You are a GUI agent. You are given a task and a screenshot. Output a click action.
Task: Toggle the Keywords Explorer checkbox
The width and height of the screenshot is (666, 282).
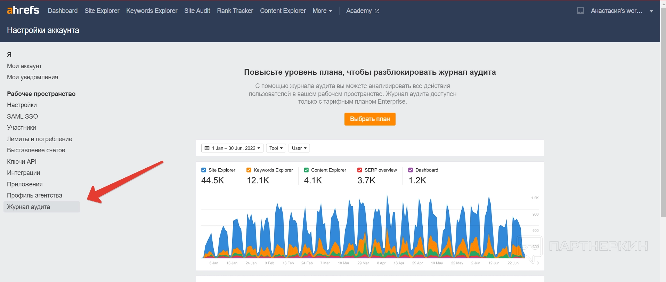point(249,170)
